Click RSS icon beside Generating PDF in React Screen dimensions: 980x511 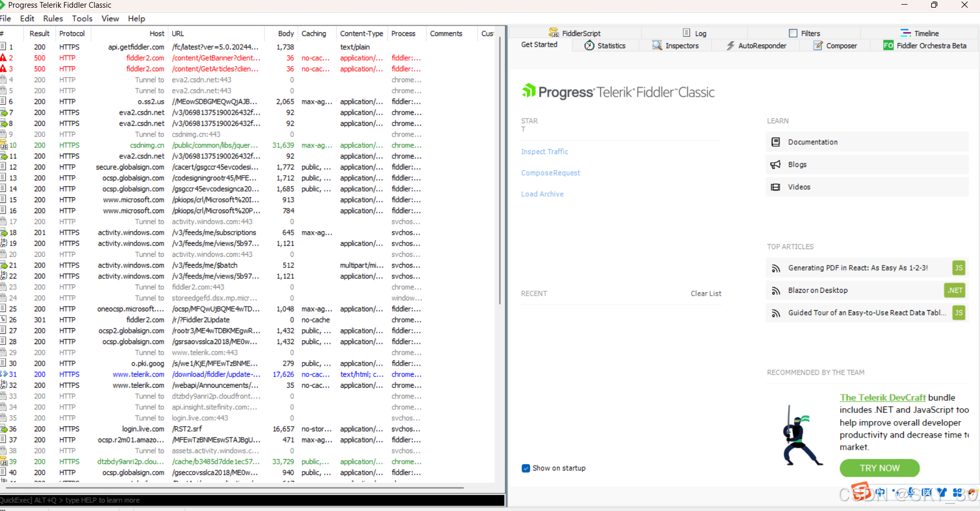[x=776, y=268]
